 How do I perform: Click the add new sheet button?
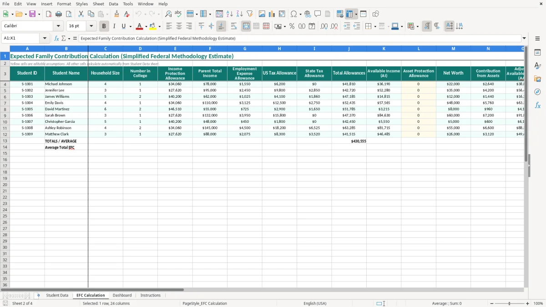click(38, 295)
